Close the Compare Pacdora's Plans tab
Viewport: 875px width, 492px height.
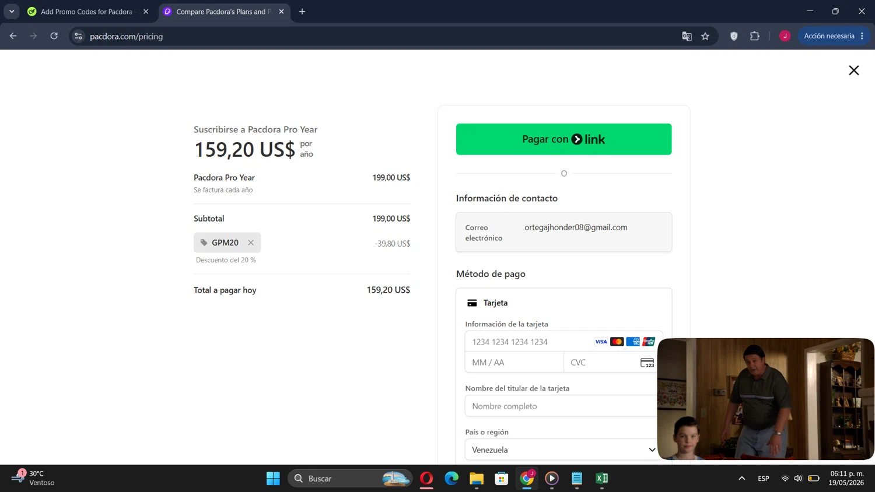[x=281, y=12]
